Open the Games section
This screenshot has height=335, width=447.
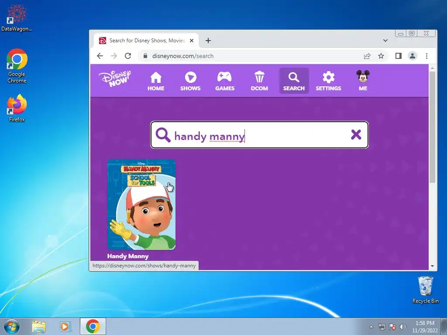coord(225,81)
